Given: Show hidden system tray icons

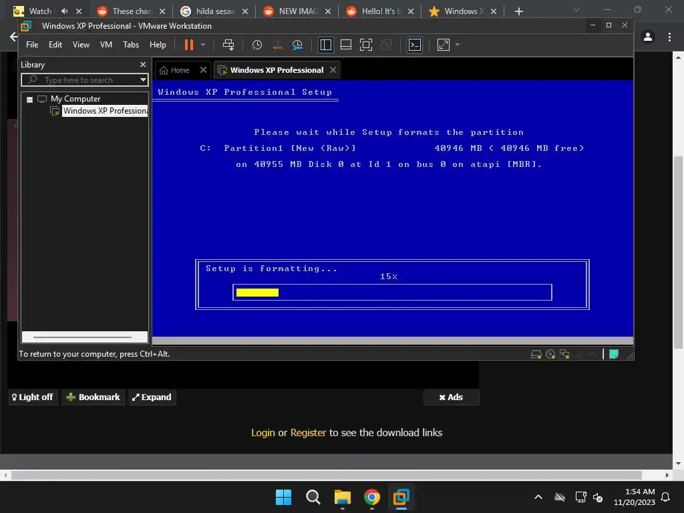Looking at the screenshot, I should click(x=538, y=497).
